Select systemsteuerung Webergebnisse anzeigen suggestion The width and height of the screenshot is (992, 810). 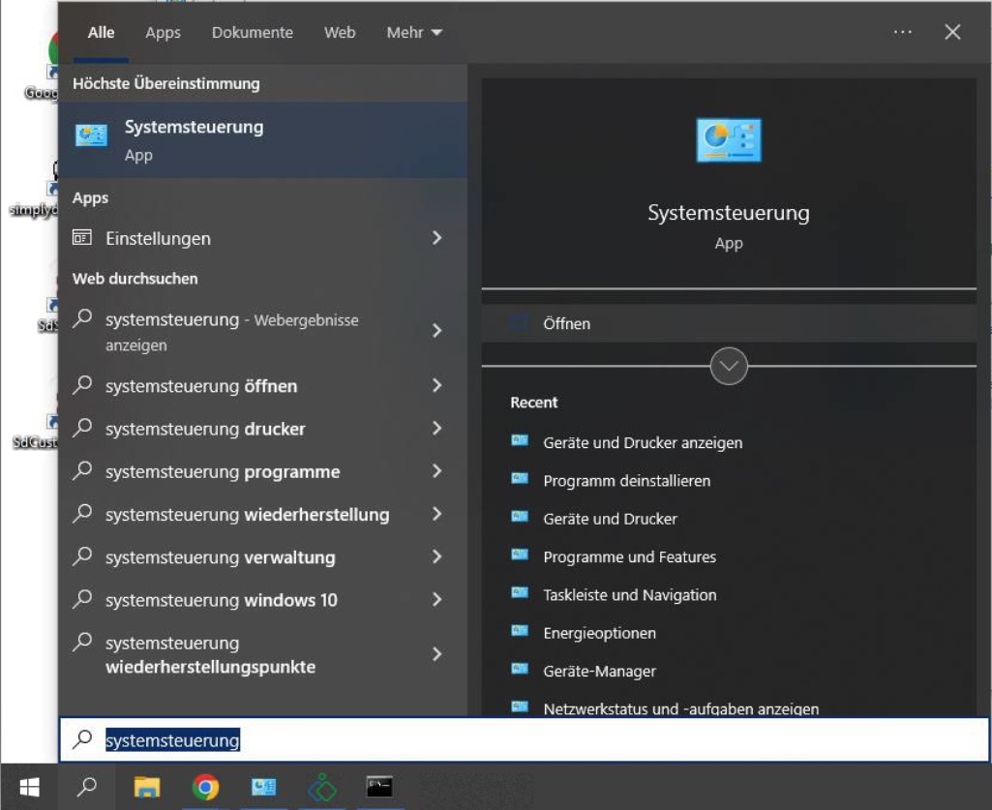click(x=232, y=332)
